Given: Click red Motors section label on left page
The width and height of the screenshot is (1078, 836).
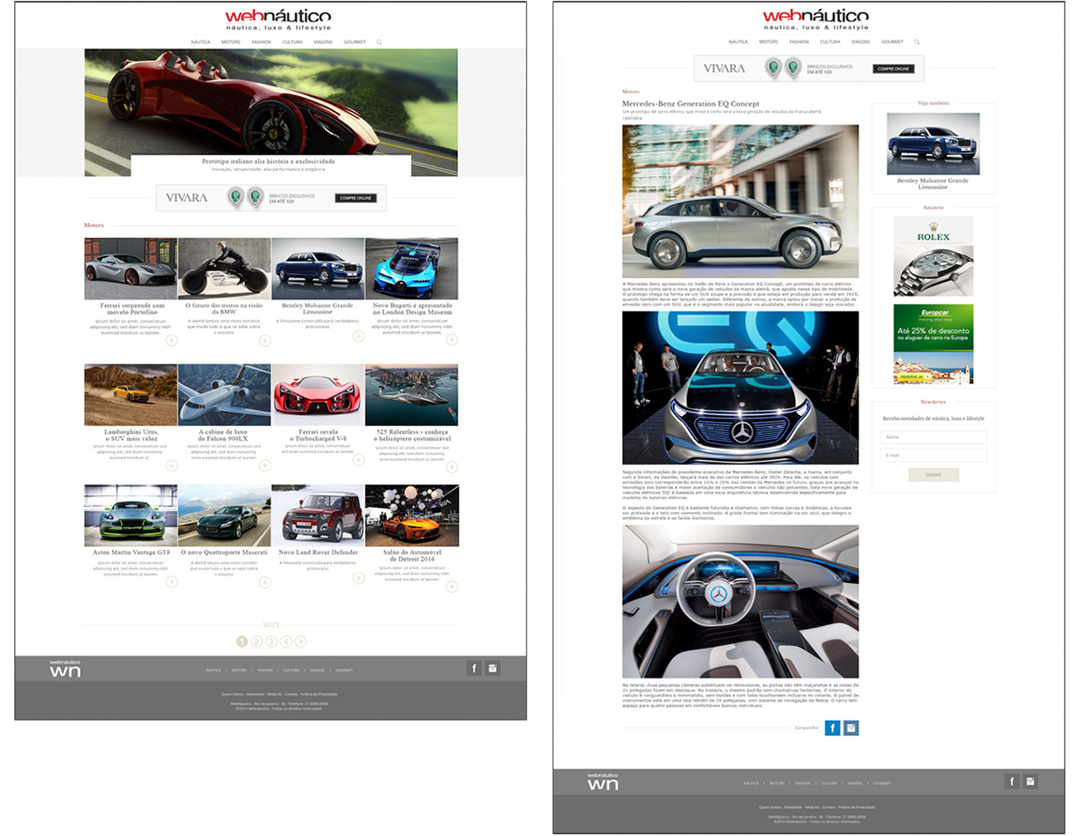Looking at the screenshot, I should pyautogui.click(x=93, y=225).
